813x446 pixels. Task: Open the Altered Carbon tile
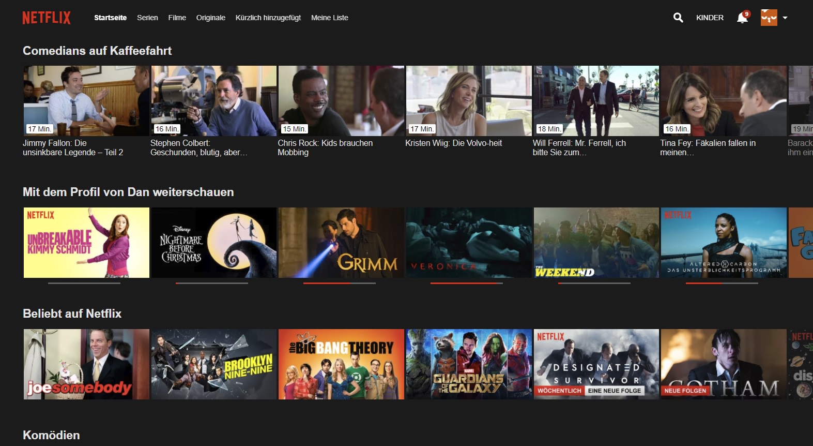pyautogui.click(x=724, y=243)
